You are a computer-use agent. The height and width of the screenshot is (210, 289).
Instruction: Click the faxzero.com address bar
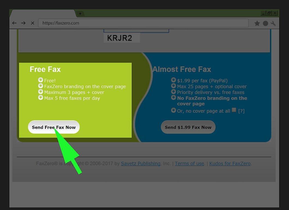click(x=143, y=23)
